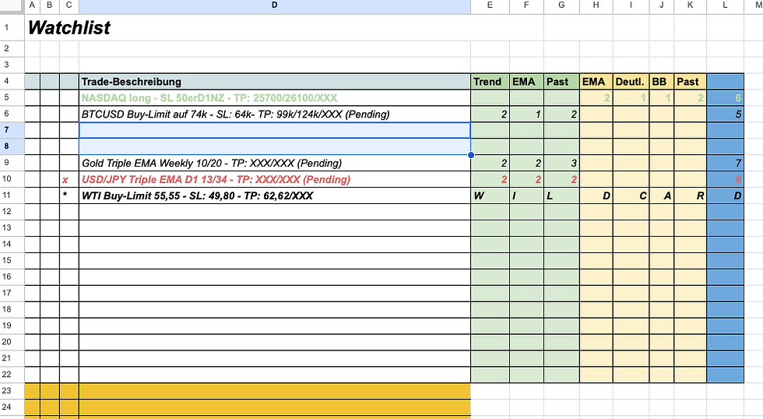
Task: Select the Gold Triple EMA Weekly cell
Action: pos(274,163)
